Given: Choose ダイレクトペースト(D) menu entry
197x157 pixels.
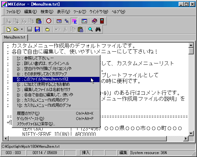Looking at the screenshot, I should [56, 119].
